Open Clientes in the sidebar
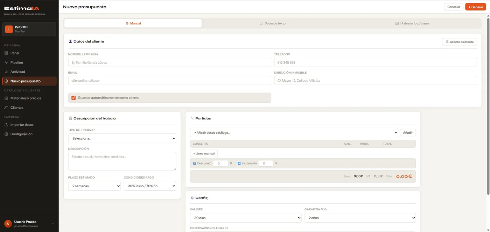Viewport: 490px width, 232px height. pyautogui.click(x=29, y=108)
